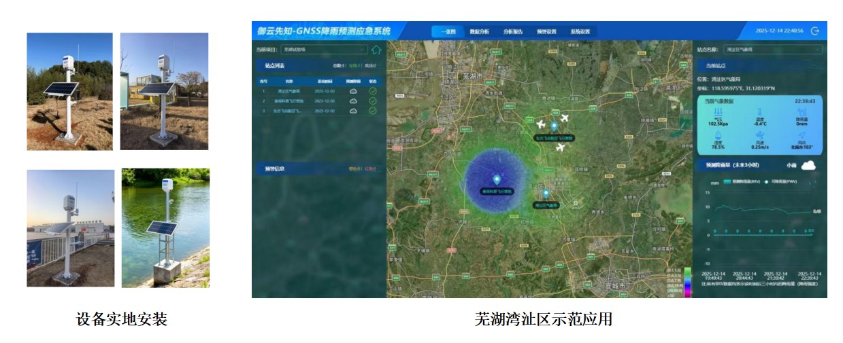The height and width of the screenshot is (343, 843).
Task: Click the 湿度 humidity droplet icon
Action: click(718, 136)
